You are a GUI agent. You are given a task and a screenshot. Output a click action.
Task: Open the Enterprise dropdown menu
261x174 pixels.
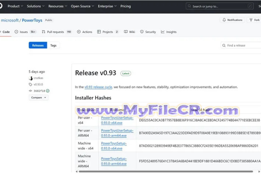[x=107, y=6]
